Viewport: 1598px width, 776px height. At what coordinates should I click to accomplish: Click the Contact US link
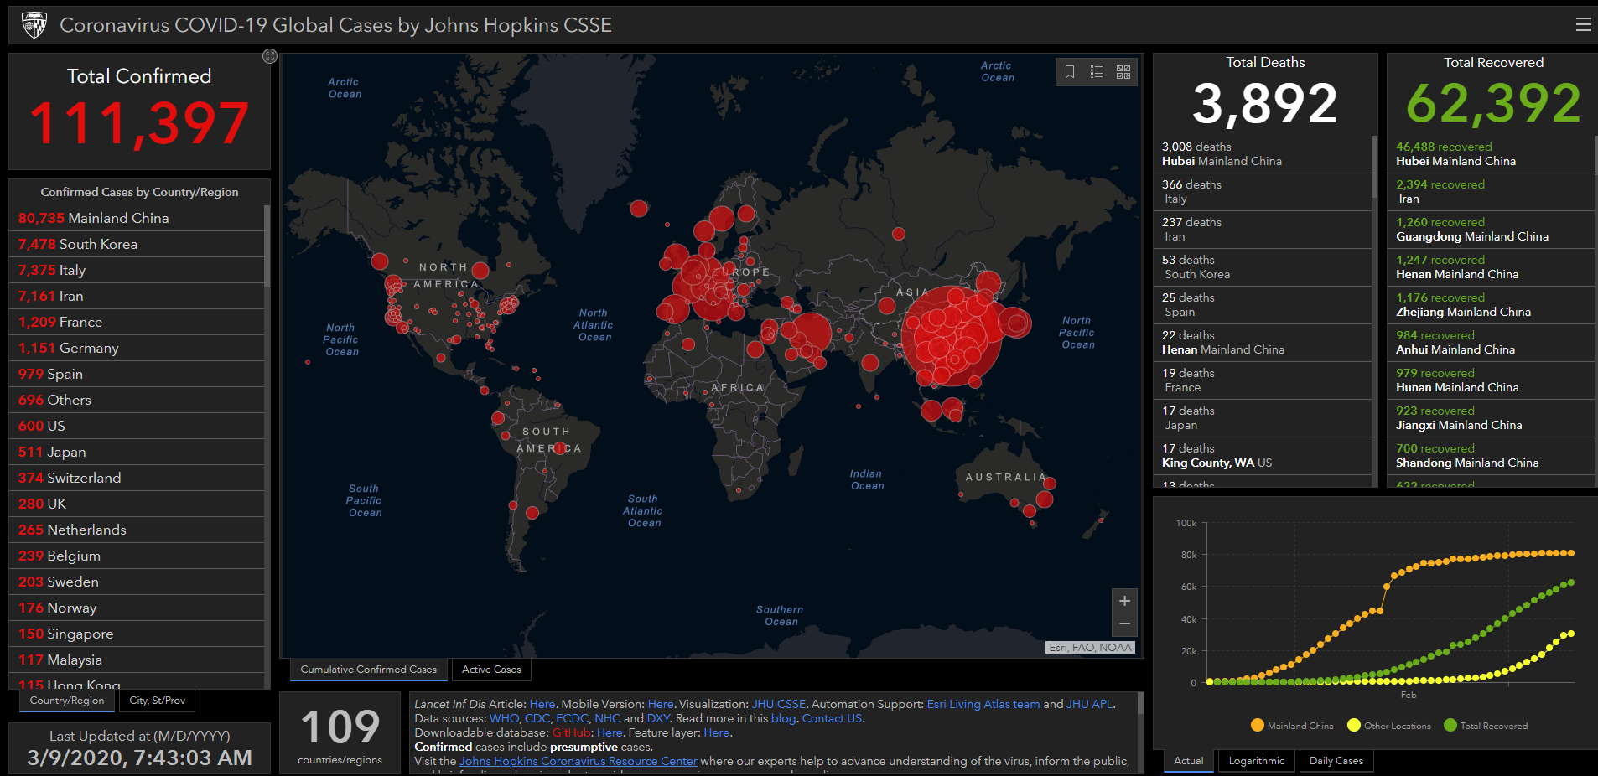pos(832,718)
